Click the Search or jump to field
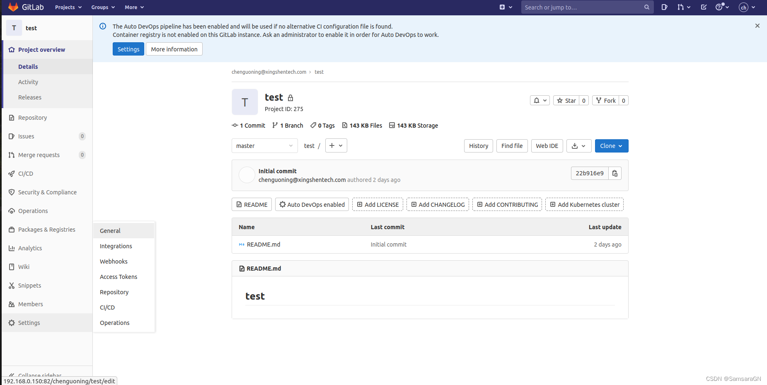This screenshot has width=767, height=385. (x=587, y=7)
